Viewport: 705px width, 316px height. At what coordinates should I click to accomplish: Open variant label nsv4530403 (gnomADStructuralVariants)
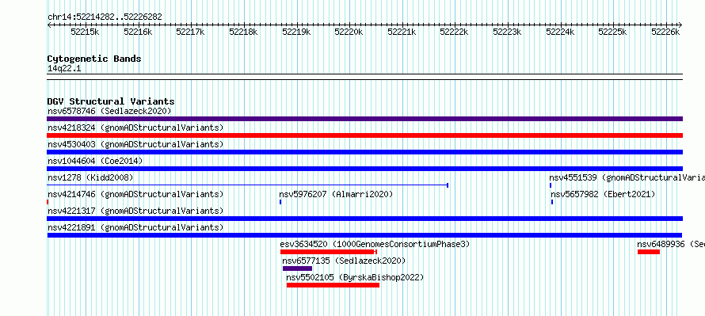click(x=135, y=144)
